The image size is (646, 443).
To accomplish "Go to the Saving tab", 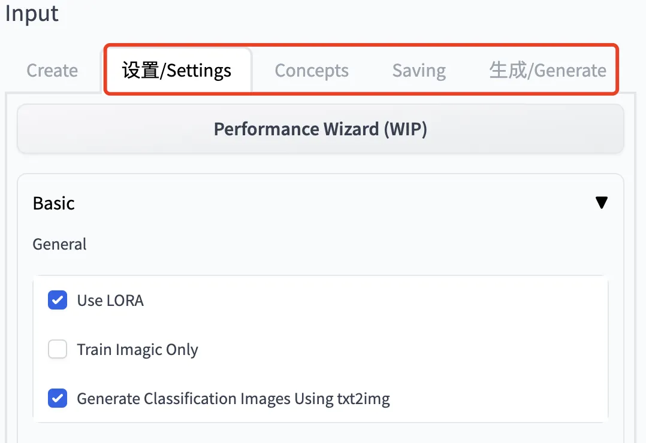I will pos(419,71).
